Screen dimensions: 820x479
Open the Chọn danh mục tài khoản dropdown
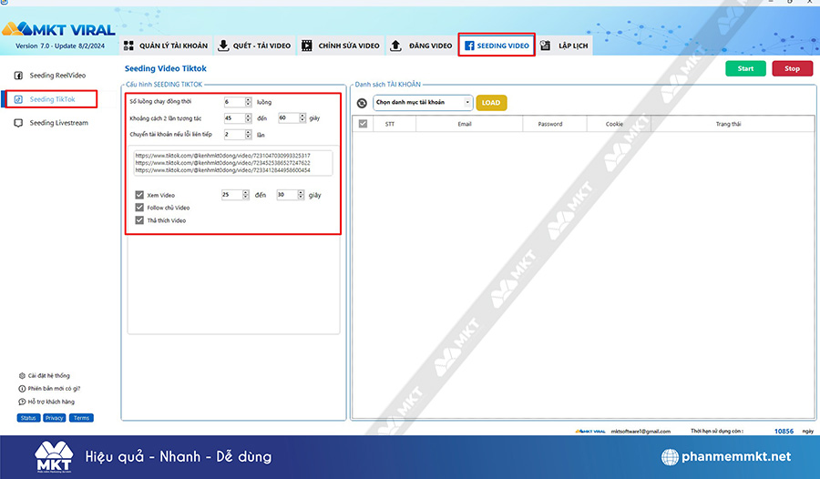point(423,103)
